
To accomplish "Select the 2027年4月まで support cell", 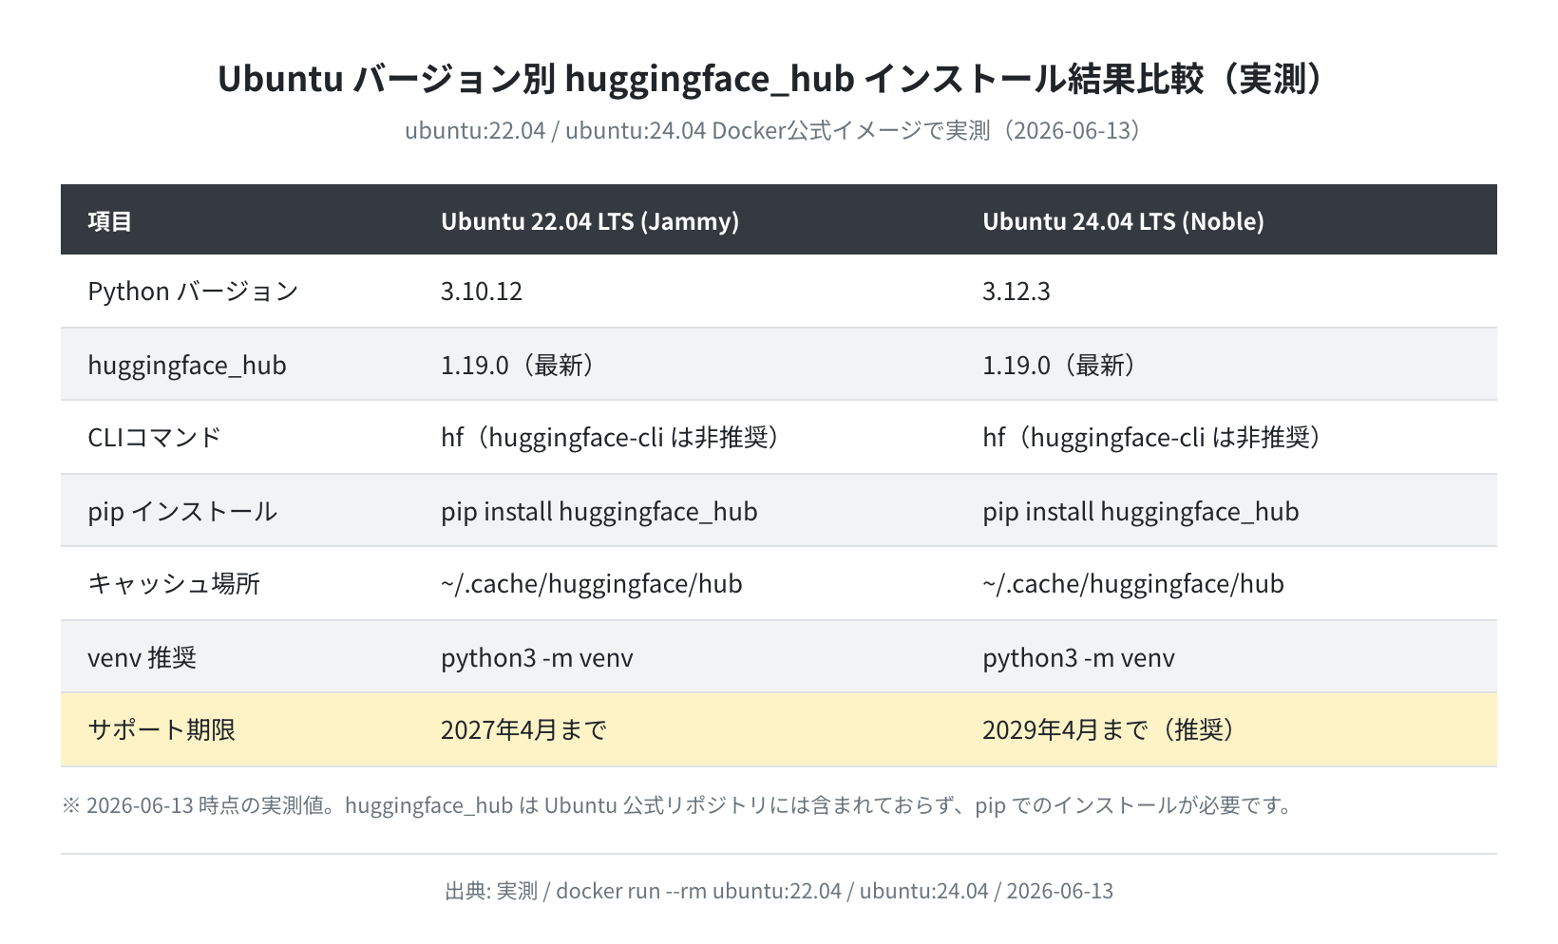I will pyautogui.click(x=523, y=729).
